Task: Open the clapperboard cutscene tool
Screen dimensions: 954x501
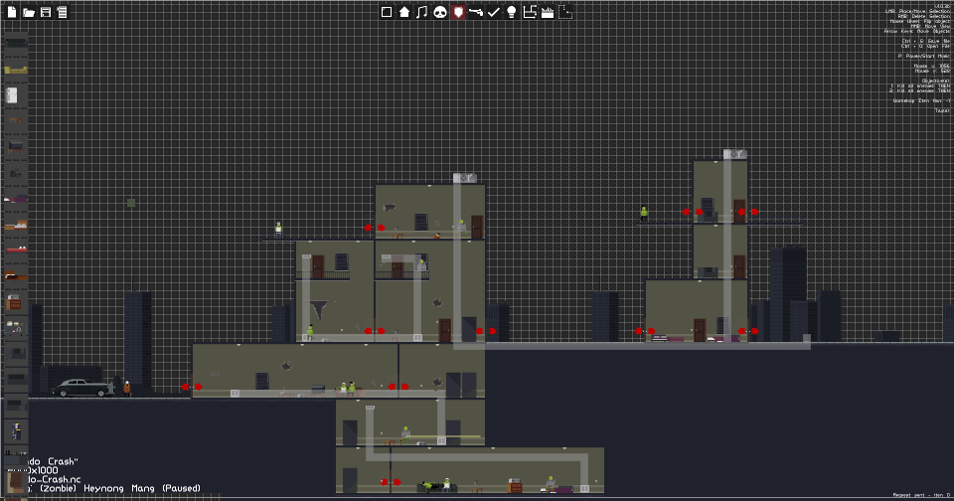Action: pos(548,12)
